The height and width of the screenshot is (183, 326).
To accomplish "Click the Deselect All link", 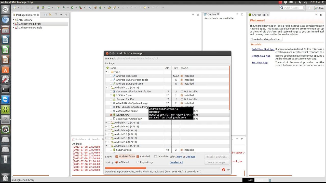I will 176,162.
